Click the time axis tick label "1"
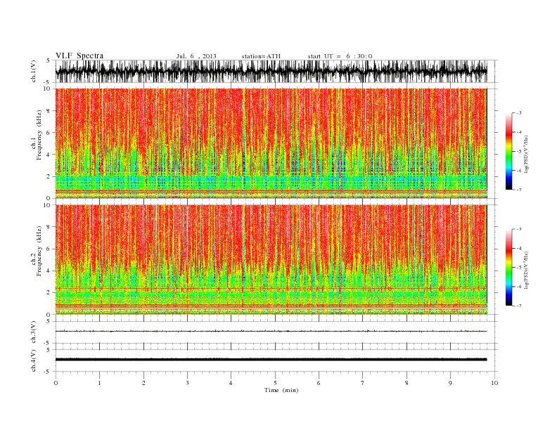 (99, 383)
